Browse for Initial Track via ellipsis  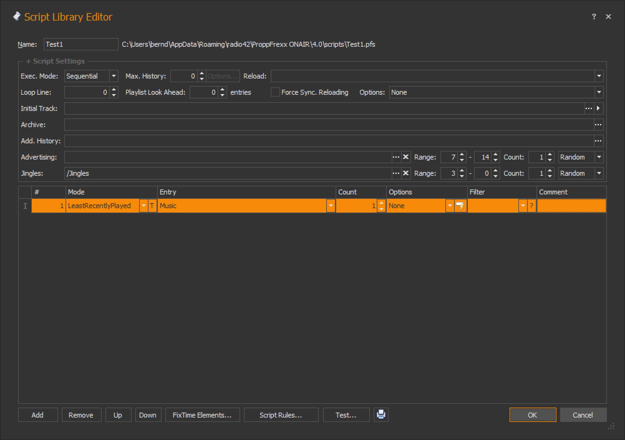point(589,108)
